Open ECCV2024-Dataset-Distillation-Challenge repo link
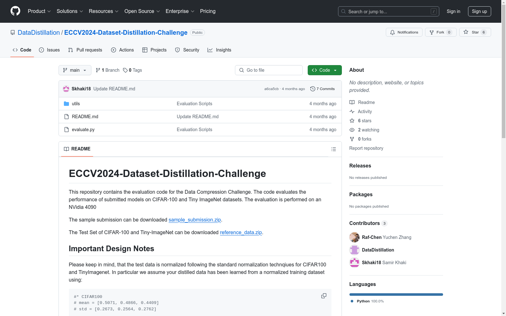 tap(126, 33)
